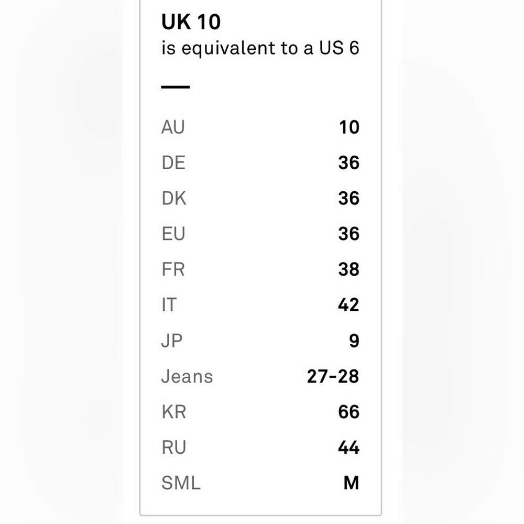Click the SML size value M
524x524 pixels.
pos(351,483)
